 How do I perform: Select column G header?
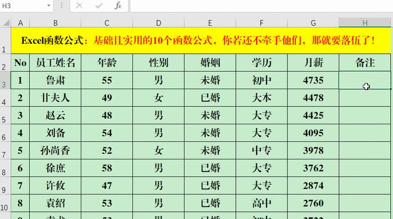[313, 23]
